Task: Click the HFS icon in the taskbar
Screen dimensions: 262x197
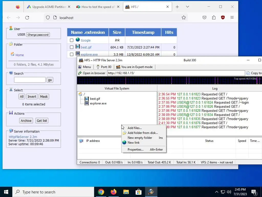Action: pyautogui.click(x=151, y=192)
